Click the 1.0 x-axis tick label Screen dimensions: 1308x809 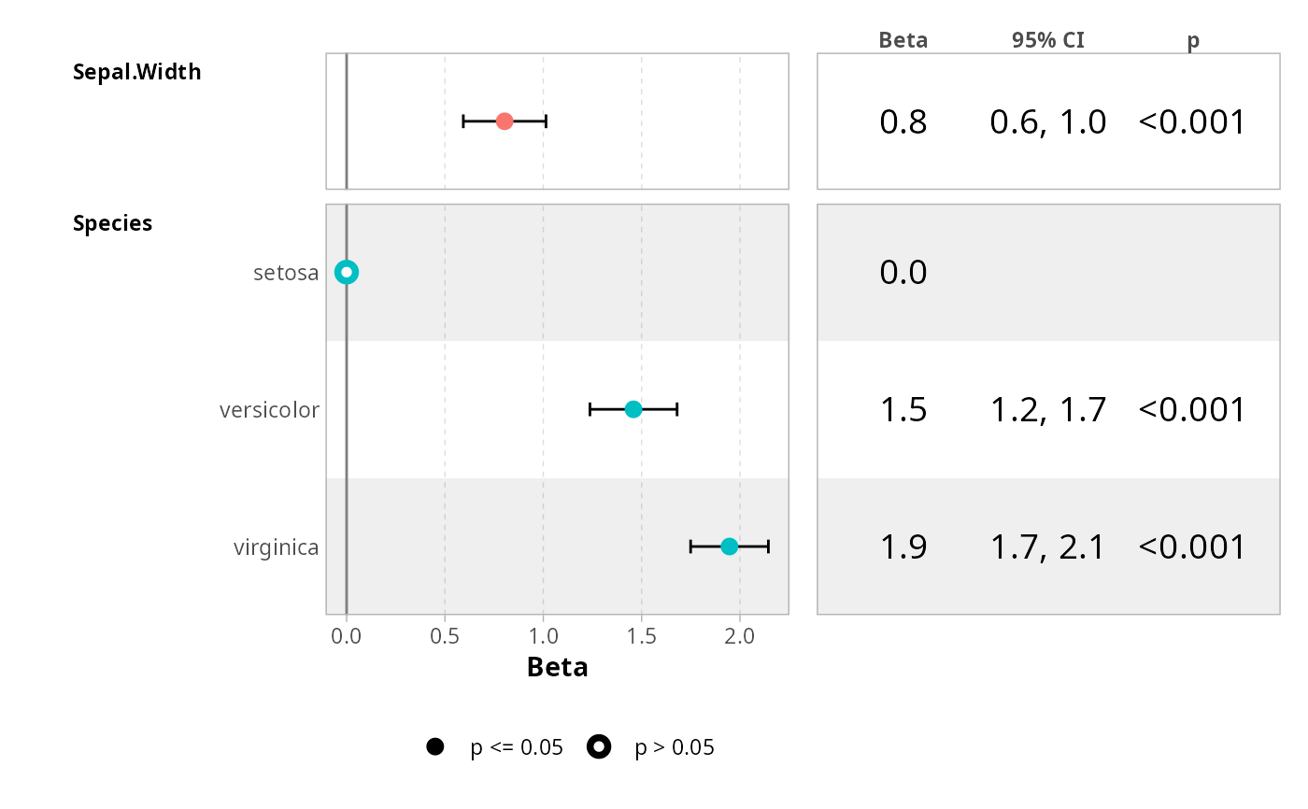click(543, 636)
